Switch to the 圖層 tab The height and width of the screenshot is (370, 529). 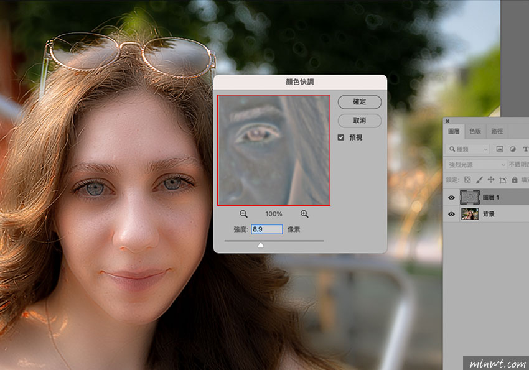[x=454, y=131]
